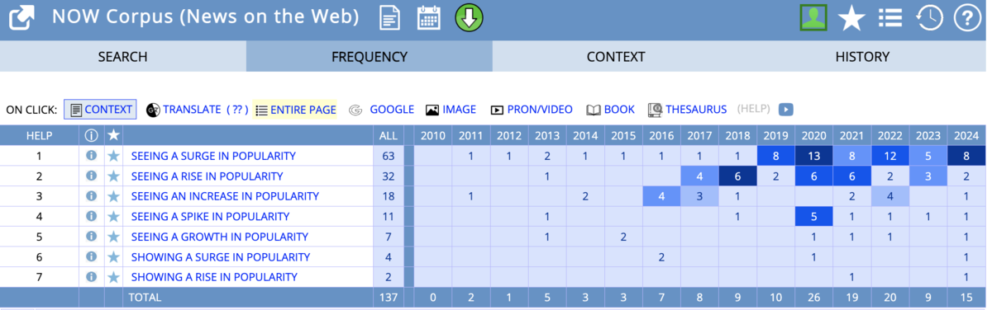
Task: Open SEEING A GROWTH IN POPULARITY phrase link
Action: click(x=219, y=237)
